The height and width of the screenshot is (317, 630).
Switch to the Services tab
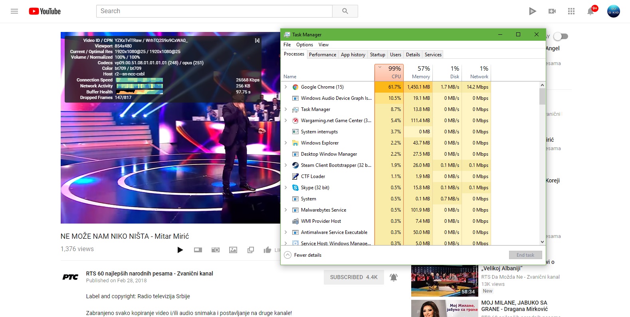pos(433,55)
